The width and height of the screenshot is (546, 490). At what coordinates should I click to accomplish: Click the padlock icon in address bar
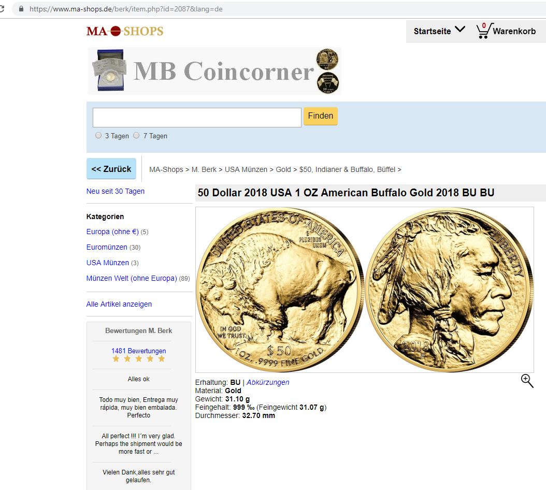21,9
